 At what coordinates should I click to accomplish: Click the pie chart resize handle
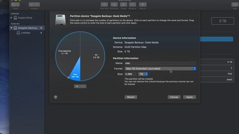pyautogui.click(x=68, y=78)
